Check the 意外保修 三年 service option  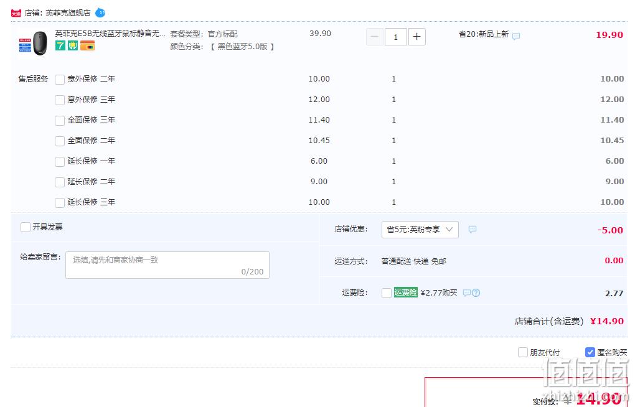[x=60, y=100]
